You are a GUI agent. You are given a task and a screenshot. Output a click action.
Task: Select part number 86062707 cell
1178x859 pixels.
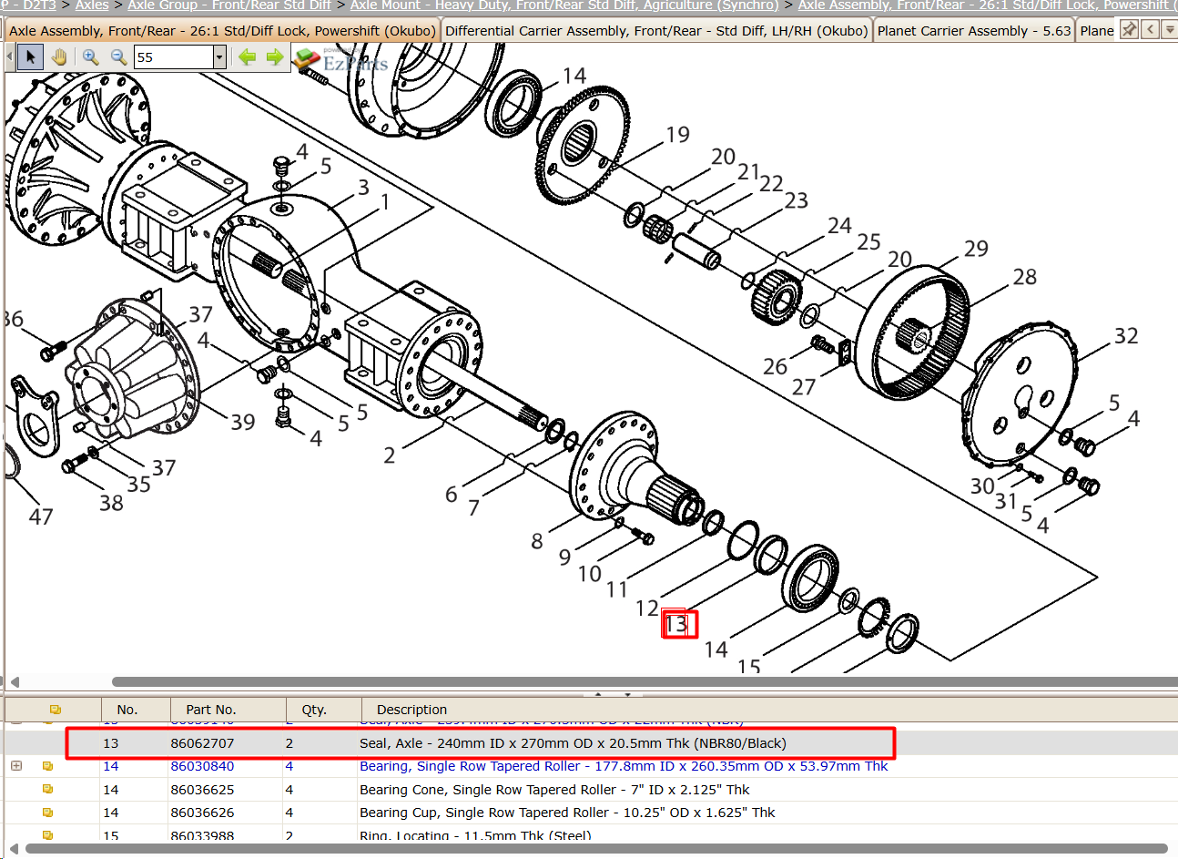point(202,743)
